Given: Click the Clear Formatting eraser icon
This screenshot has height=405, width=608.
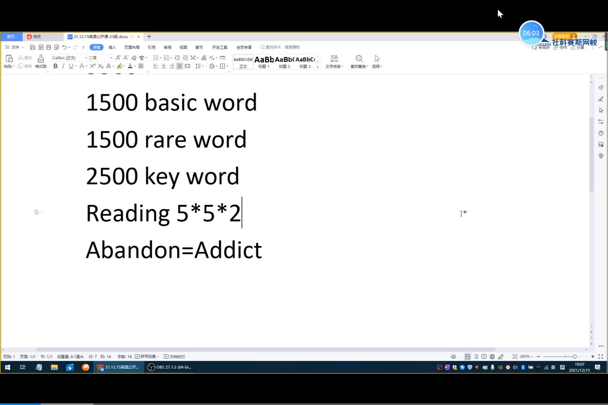Looking at the screenshot, I should pos(134,58).
